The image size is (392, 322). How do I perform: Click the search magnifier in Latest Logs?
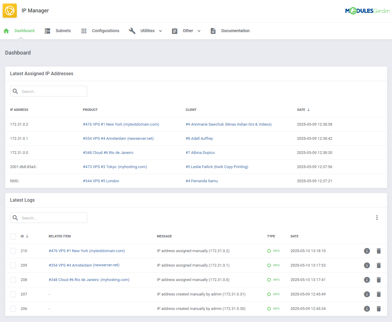(15, 218)
